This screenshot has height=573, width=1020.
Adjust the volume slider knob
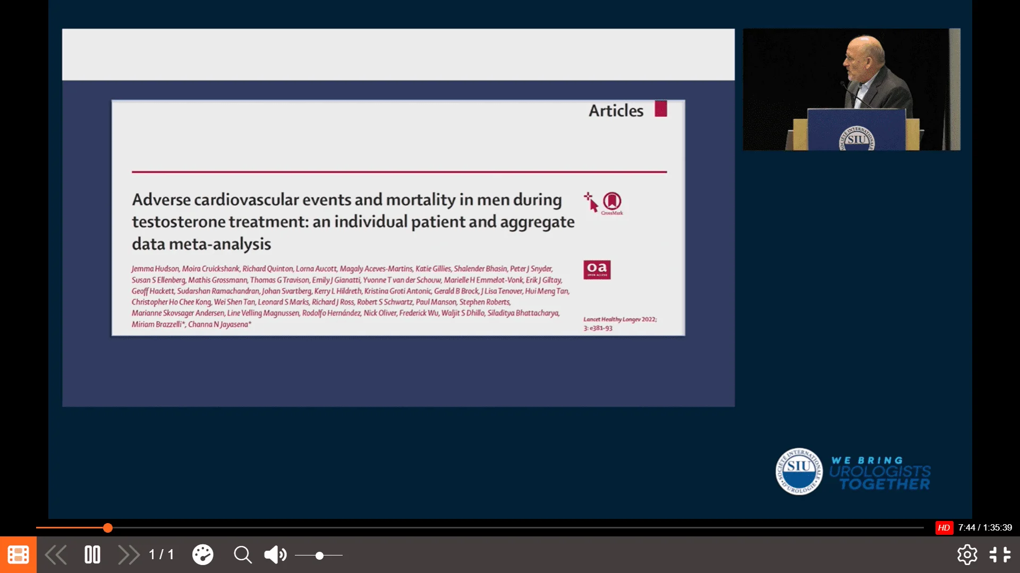[319, 555]
